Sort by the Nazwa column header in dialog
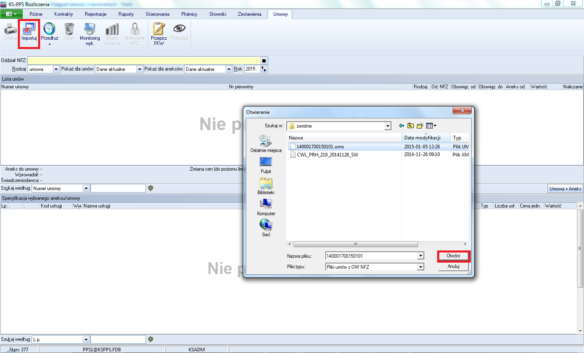Screen dimensions: 584x353 [344, 138]
